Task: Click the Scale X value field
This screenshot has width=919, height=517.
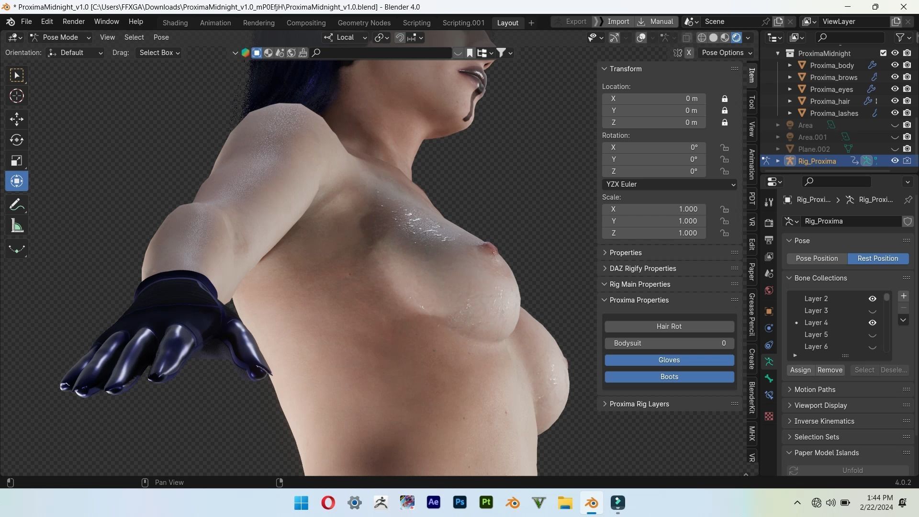Action: 654,209
